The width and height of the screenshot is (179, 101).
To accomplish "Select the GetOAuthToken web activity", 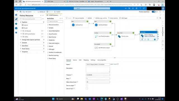I will click(103, 24).
